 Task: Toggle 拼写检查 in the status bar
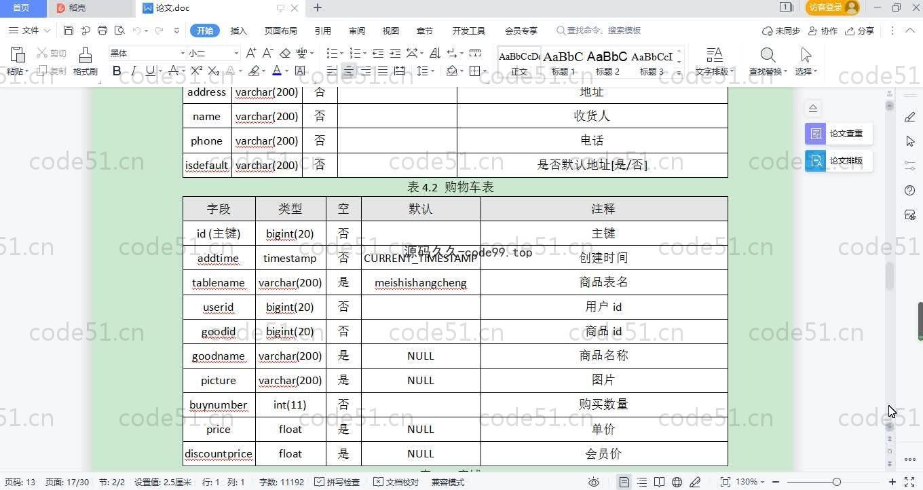tap(337, 482)
